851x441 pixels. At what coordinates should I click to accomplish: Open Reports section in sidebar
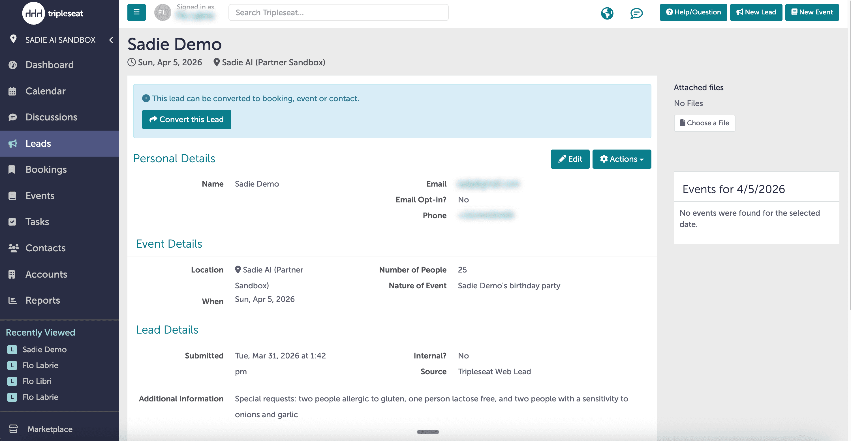[43, 300]
